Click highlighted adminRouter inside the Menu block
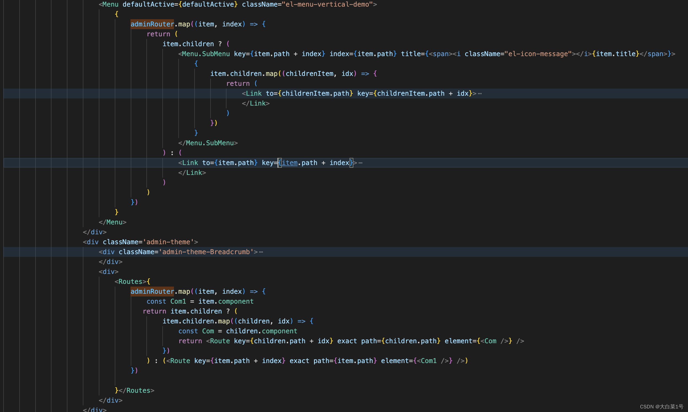 pos(152,24)
